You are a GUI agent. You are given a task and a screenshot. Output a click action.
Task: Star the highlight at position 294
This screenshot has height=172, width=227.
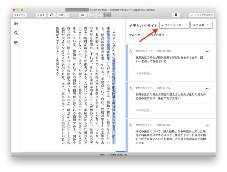(x=131, y=125)
